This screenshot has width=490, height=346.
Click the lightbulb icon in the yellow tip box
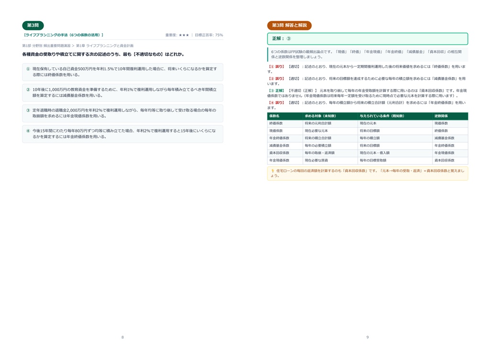point(272,171)
